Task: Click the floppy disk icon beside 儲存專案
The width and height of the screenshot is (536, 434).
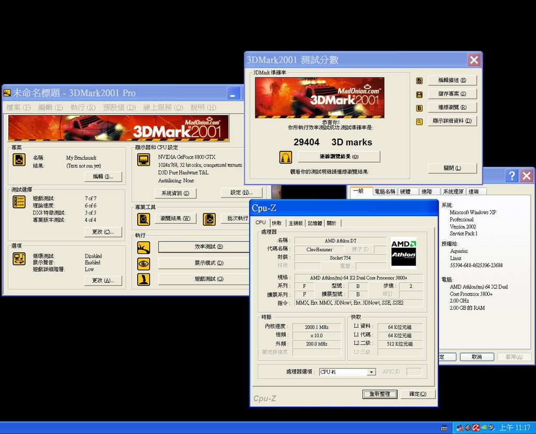Action: tap(419, 94)
